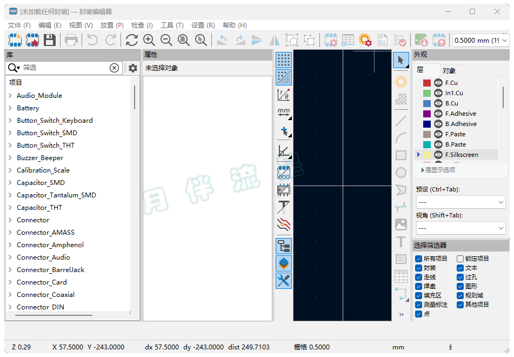Open the footprint checker icon
The image size is (514, 357).
(400, 40)
